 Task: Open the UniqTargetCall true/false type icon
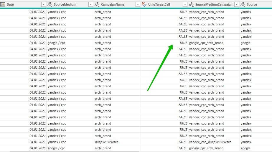click(144, 4)
